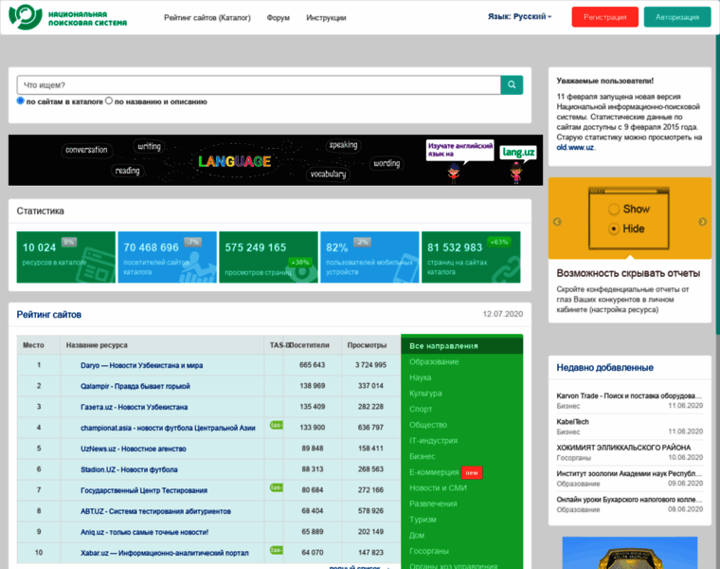Select the Е-коммерция category
The width and height of the screenshot is (720, 569).
point(434,472)
